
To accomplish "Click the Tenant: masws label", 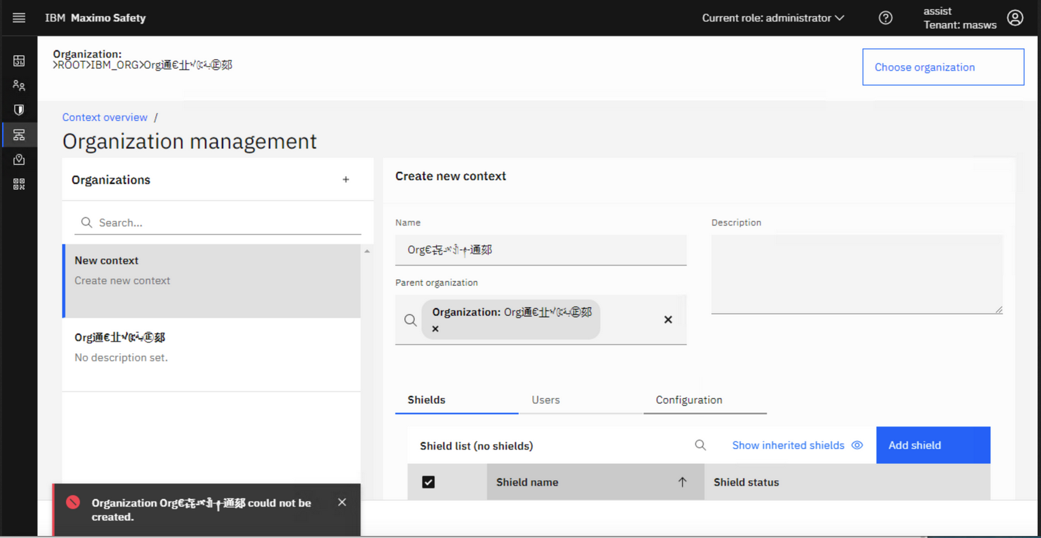I will click(x=960, y=25).
